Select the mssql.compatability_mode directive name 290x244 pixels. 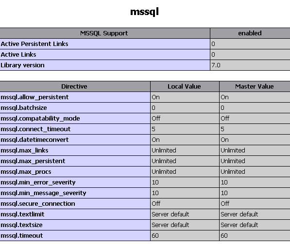(x=40, y=119)
